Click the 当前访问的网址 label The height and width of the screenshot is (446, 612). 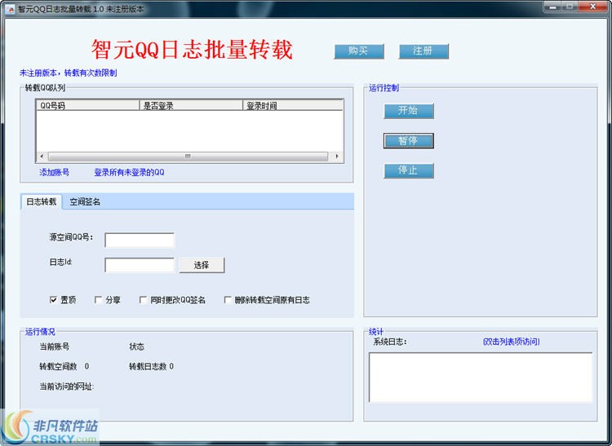(x=67, y=386)
